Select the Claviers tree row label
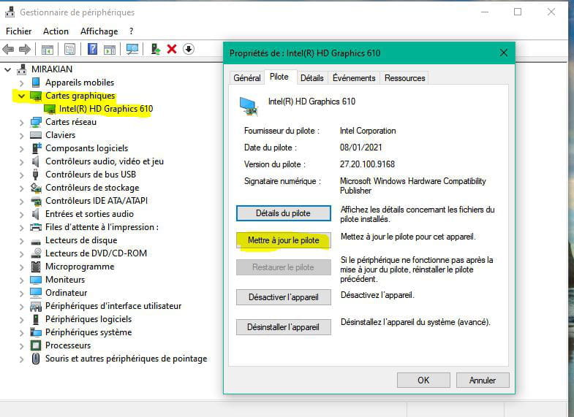The height and width of the screenshot is (417, 574). click(x=61, y=135)
